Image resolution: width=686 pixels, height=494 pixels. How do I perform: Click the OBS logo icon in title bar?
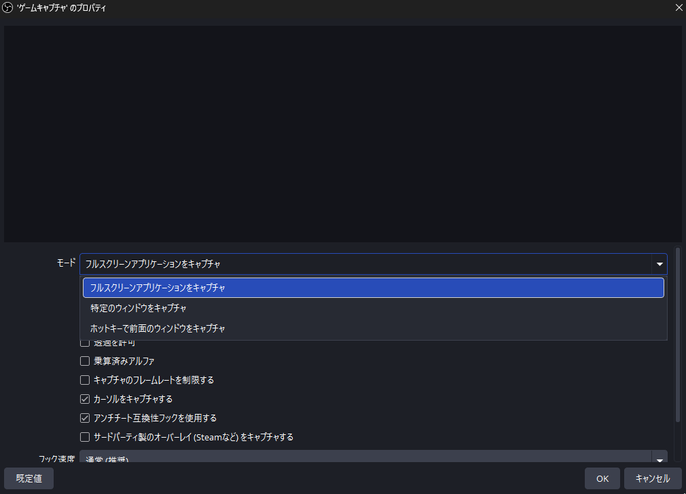[x=7, y=7]
